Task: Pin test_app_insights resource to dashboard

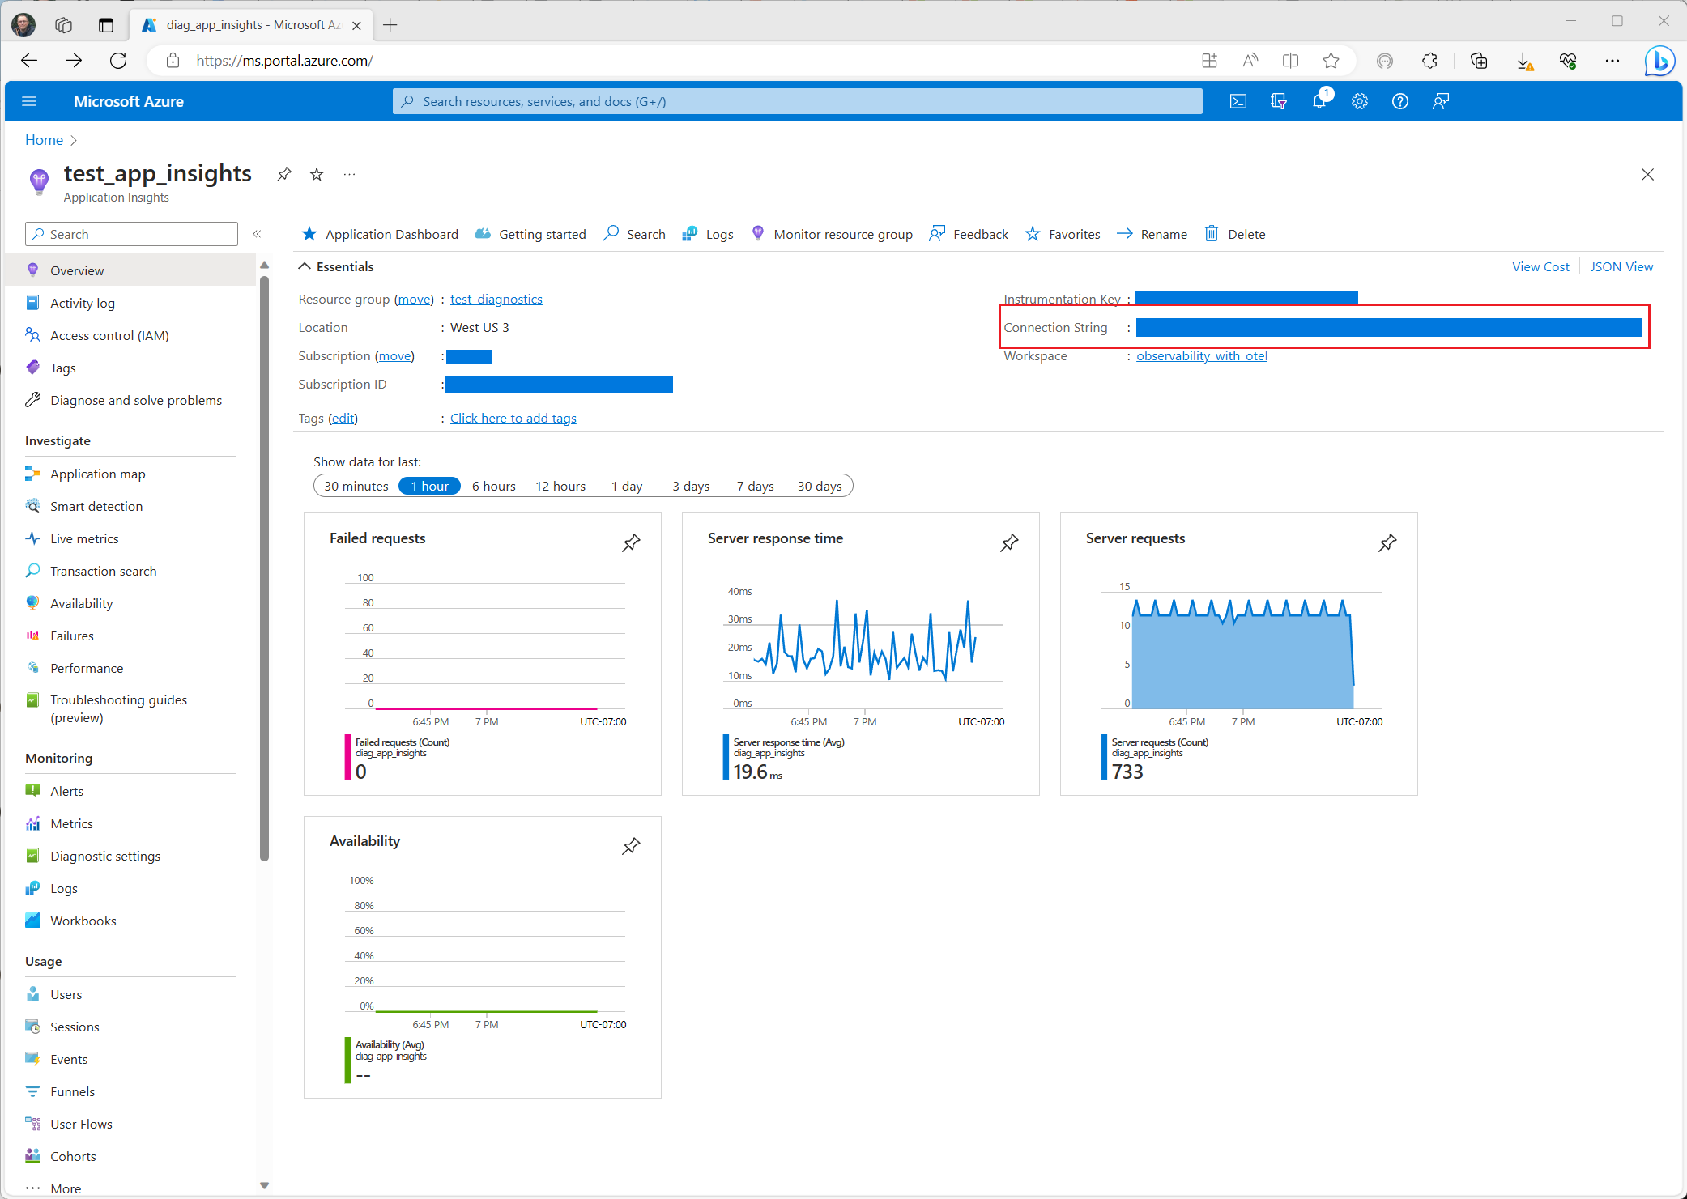Action: tap(283, 174)
